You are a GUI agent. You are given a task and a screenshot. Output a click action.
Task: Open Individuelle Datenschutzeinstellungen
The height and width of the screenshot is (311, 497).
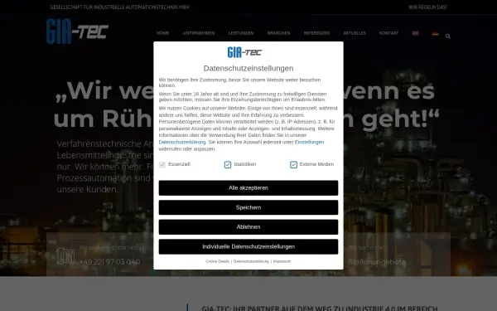click(x=248, y=246)
